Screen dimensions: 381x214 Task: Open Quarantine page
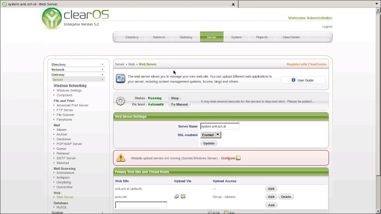(x=64, y=187)
